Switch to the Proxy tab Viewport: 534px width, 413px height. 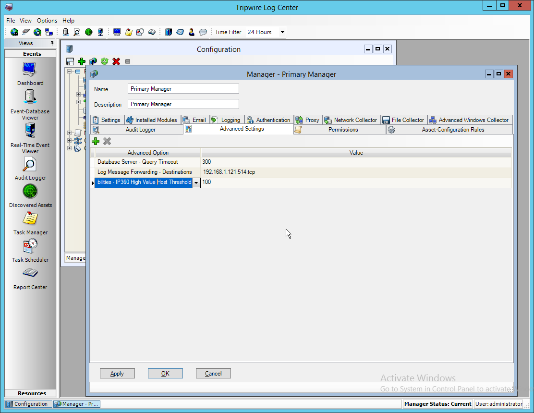point(308,120)
